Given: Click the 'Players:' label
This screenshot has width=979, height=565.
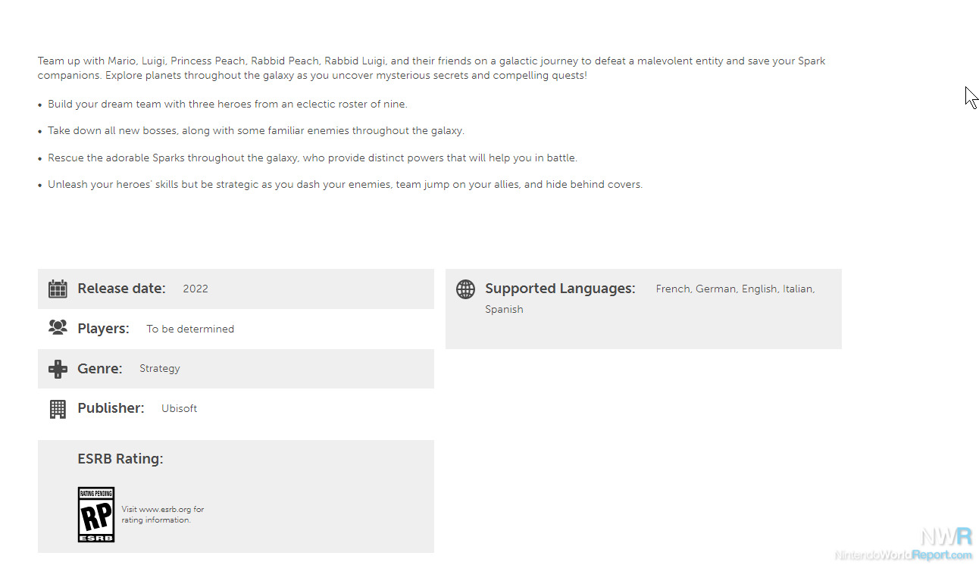Looking at the screenshot, I should [103, 329].
